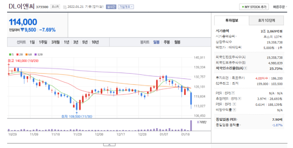Expand the 빠른주문 dropdown
Image resolution: width=293 pixels, height=148 pixels.
point(280,7)
